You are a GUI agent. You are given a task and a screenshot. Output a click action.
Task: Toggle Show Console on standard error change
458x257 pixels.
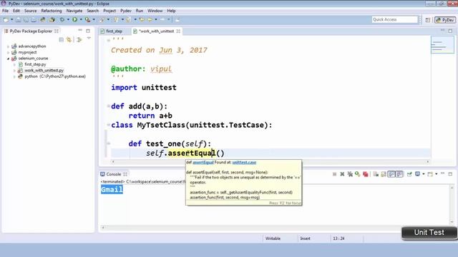click(399, 174)
